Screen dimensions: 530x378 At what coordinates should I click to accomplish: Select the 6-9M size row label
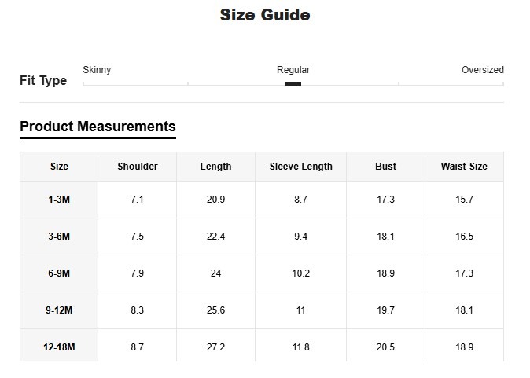59,273
